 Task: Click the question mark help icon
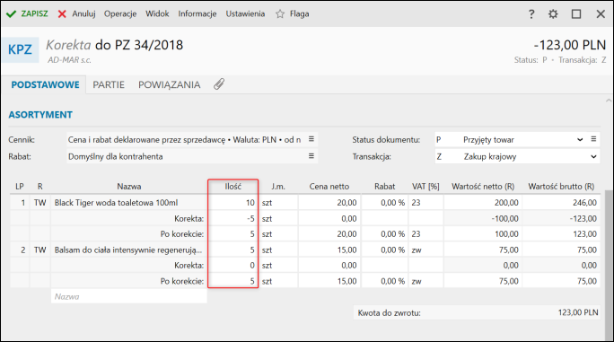click(x=531, y=14)
